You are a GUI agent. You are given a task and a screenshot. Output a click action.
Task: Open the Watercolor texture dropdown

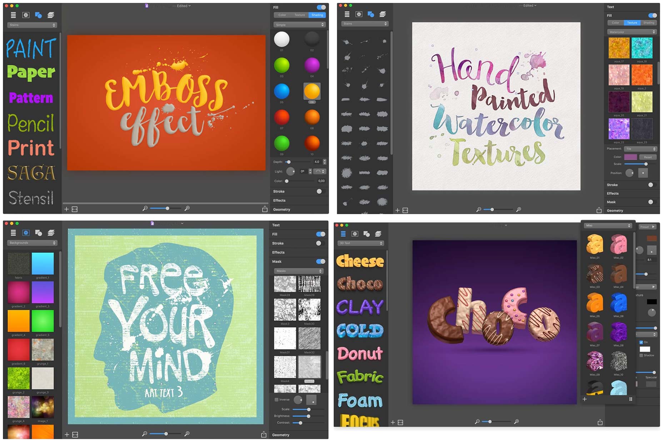(x=632, y=32)
